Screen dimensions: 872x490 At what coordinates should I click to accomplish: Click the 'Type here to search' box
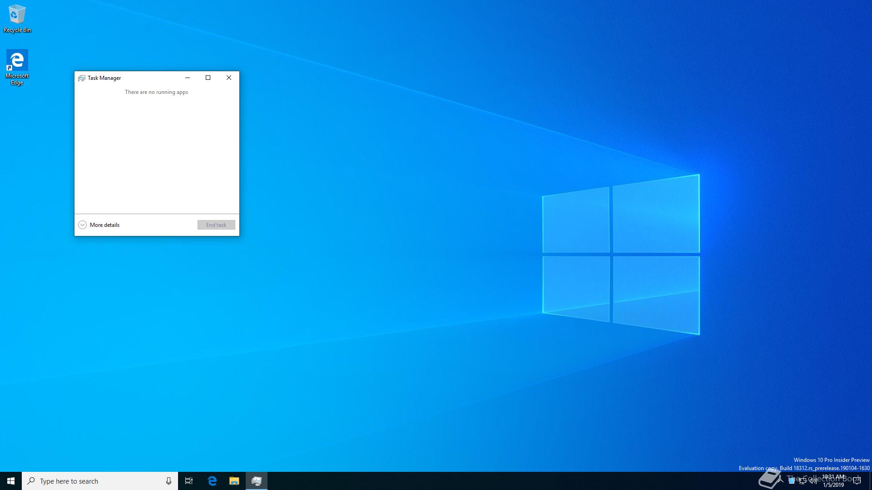pos(100,481)
